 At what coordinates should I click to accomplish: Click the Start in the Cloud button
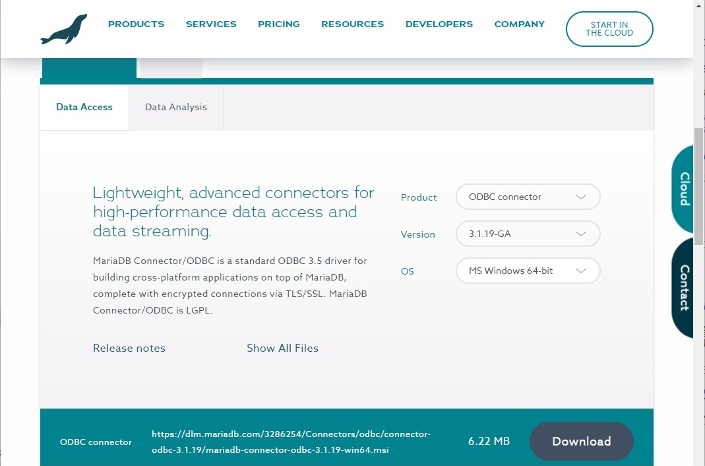609,29
